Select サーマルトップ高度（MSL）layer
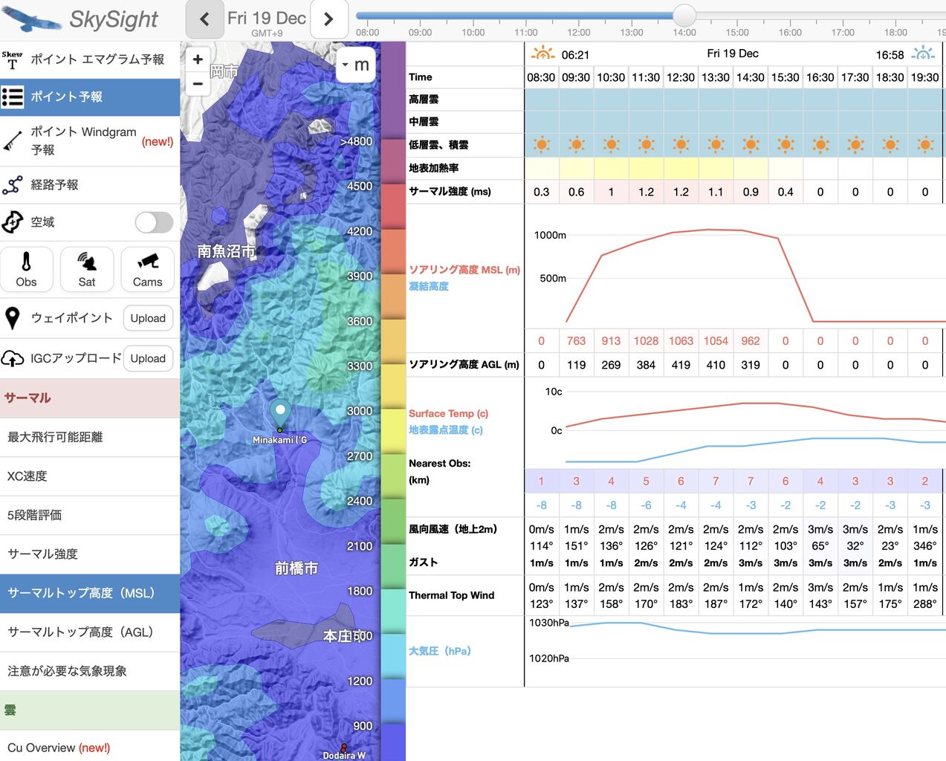Image resolution: width=946 pixels, height=761 pixels. [x=90, y=593]
